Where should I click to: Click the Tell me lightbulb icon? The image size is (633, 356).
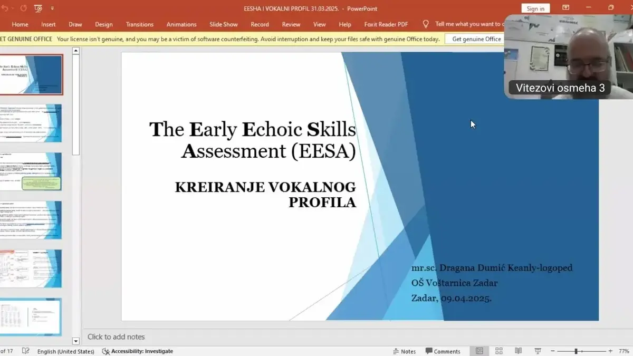[x=426, y=24]
